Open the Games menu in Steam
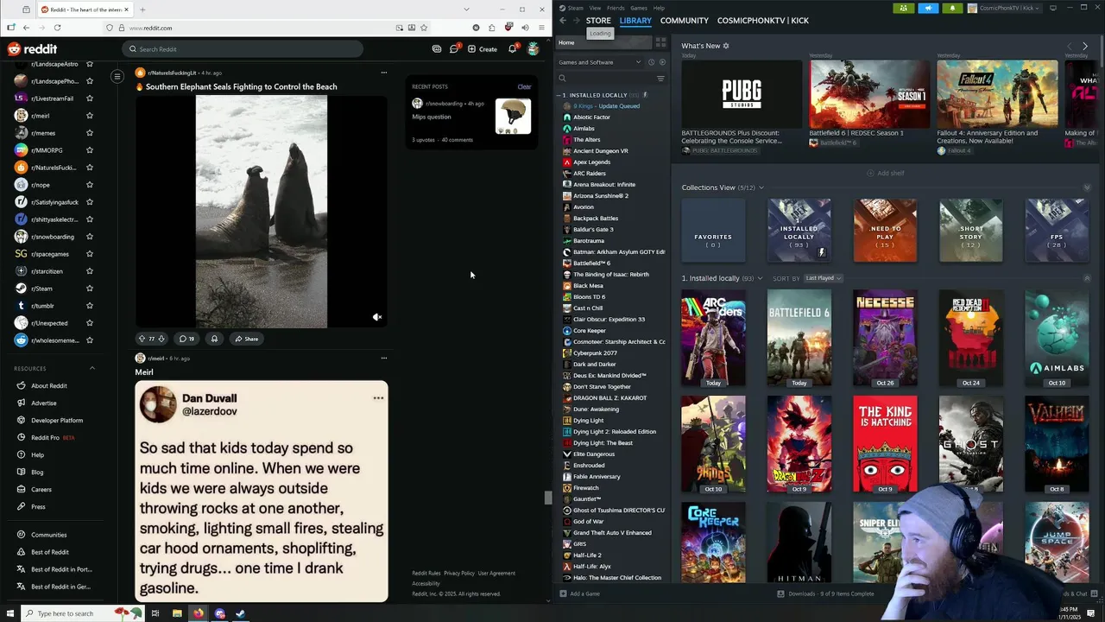The height and width of the screenshot is (622, 1105). [639, 8]
